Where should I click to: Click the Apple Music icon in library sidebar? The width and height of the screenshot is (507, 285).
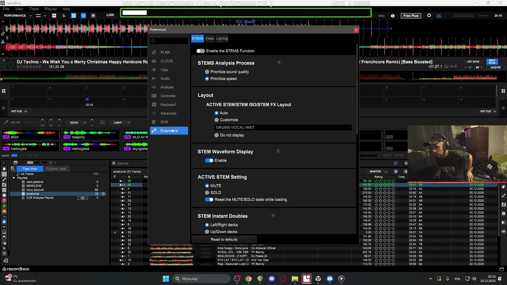point(4,201)
